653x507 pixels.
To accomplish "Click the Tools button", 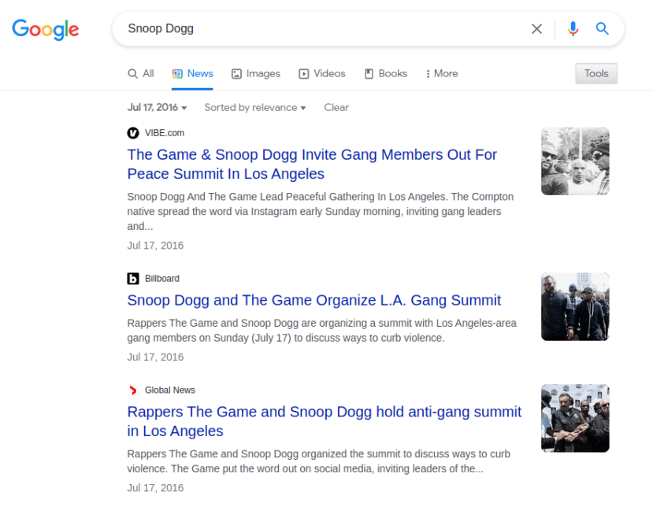I will (595, 73).
